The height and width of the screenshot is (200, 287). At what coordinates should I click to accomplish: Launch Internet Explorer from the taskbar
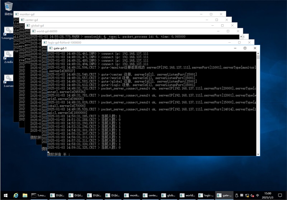click(16, 195)
